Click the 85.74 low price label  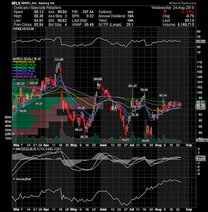(x=84, y=137)
